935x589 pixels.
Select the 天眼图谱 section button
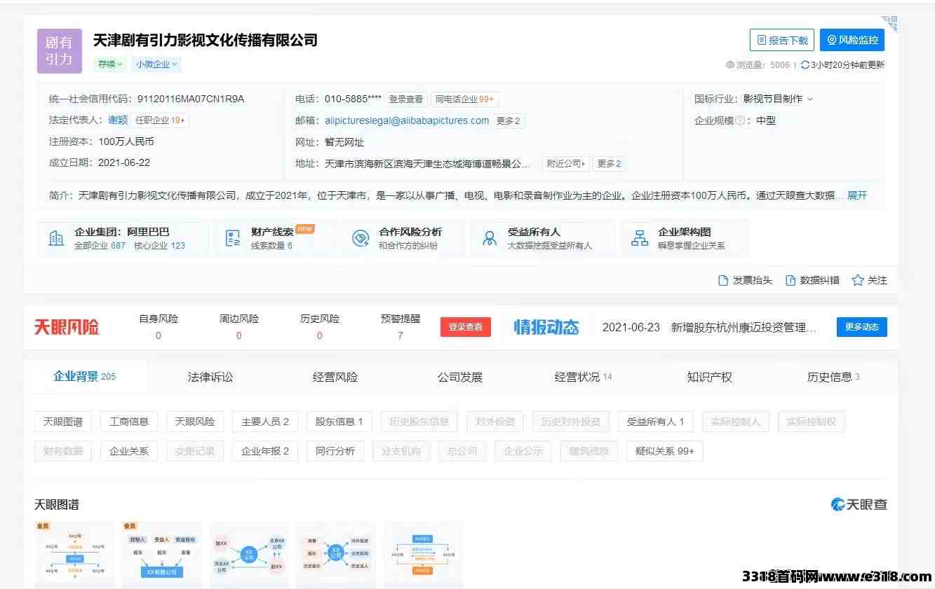[63, 422]
